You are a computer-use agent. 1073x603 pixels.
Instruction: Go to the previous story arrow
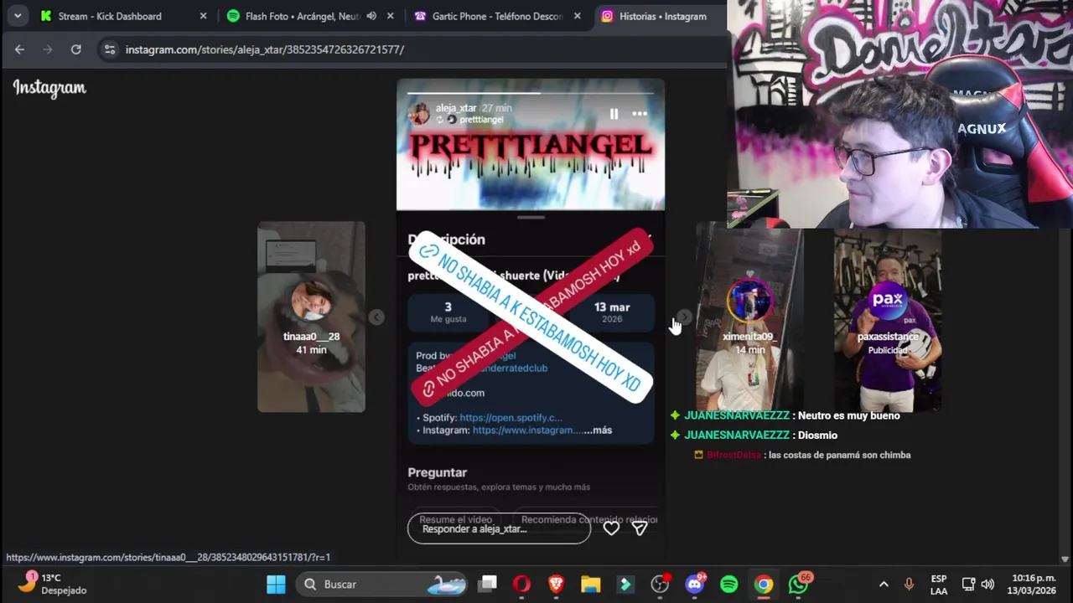376,317
